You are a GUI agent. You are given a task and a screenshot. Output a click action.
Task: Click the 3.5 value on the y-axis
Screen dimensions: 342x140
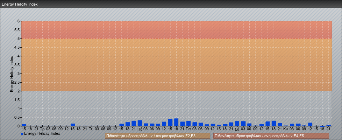pyautogui.click(x=17, y=65)
